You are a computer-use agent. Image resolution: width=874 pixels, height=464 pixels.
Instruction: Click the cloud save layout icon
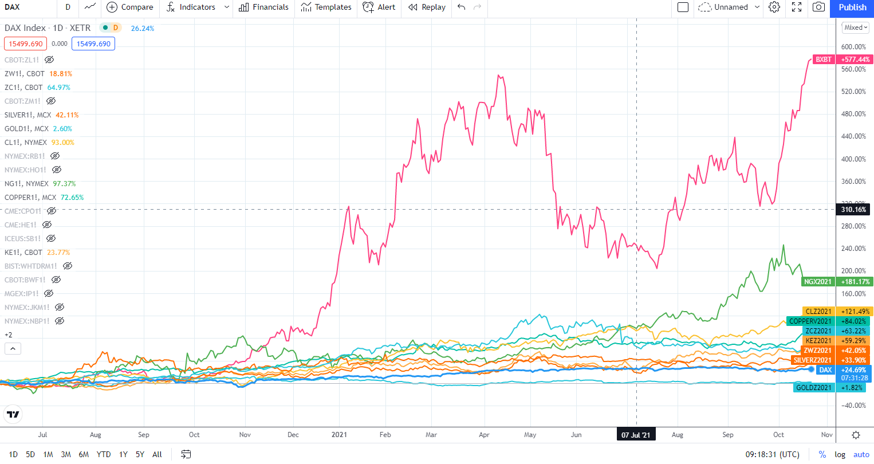(x=704, y=7)
